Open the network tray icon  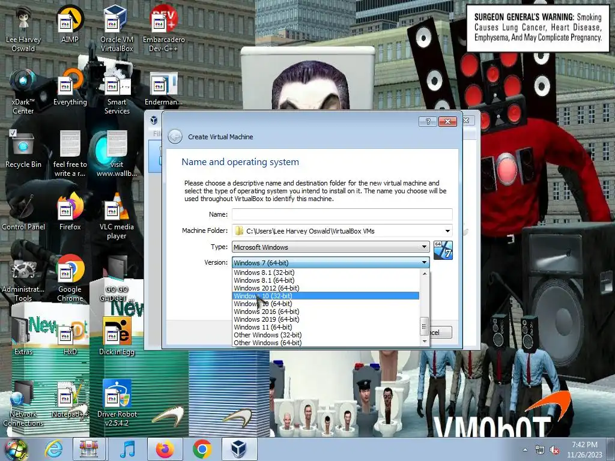click(540, 450)
